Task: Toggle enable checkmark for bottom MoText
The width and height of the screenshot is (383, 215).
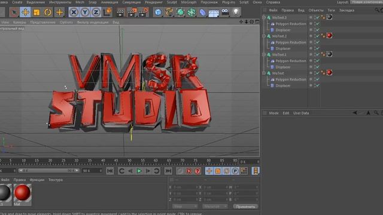Action: pos(318,73)
